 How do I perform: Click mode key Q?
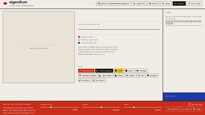191,21
